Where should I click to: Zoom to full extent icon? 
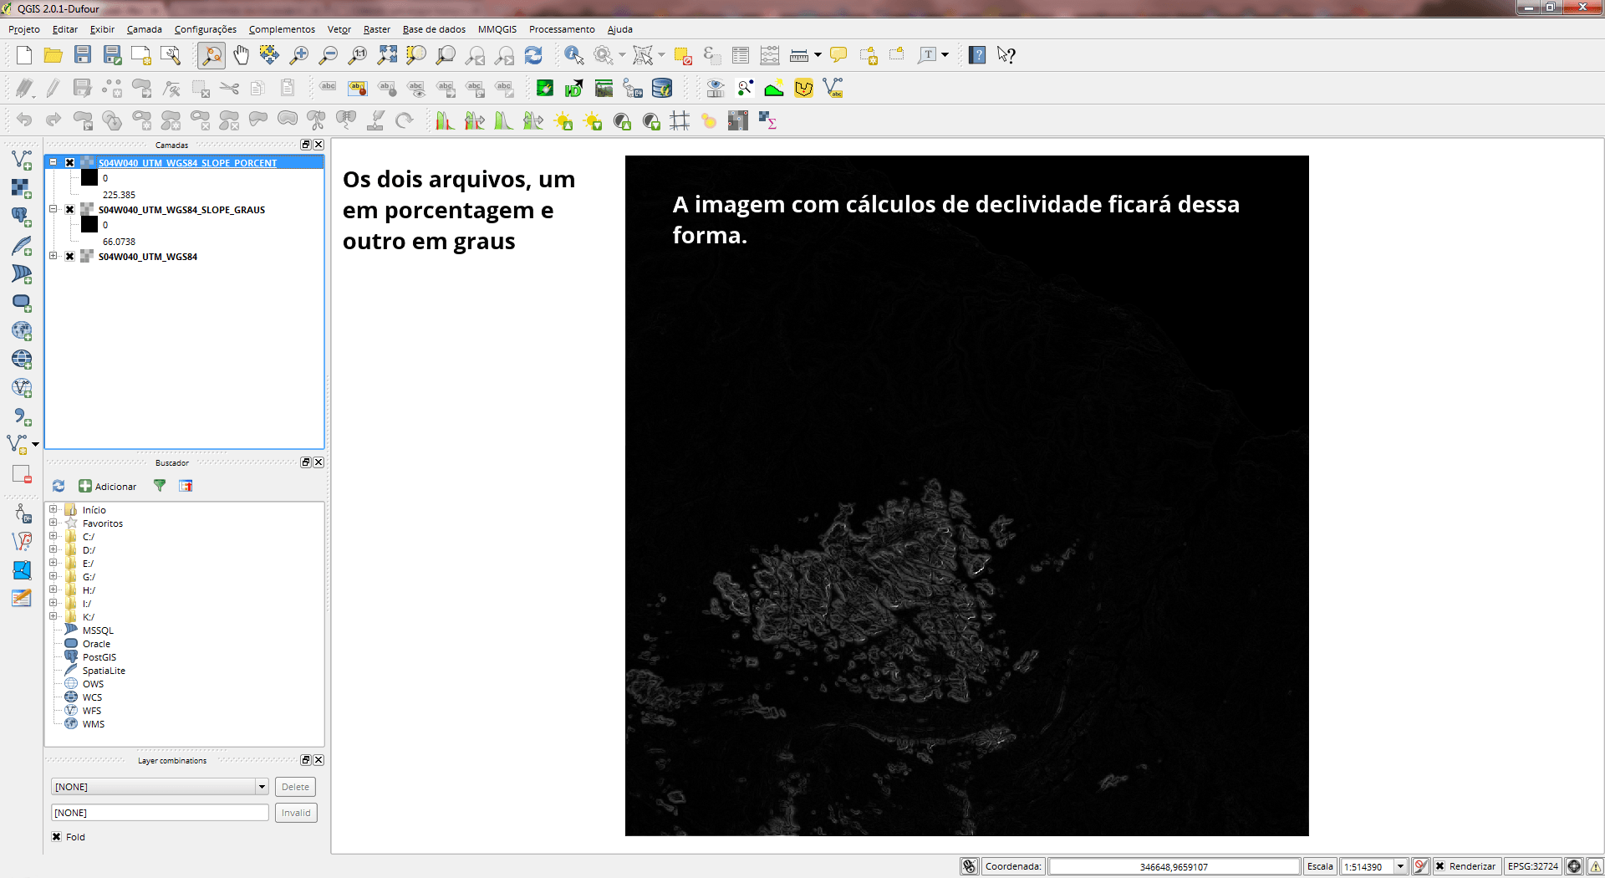(x=387, y=55)
